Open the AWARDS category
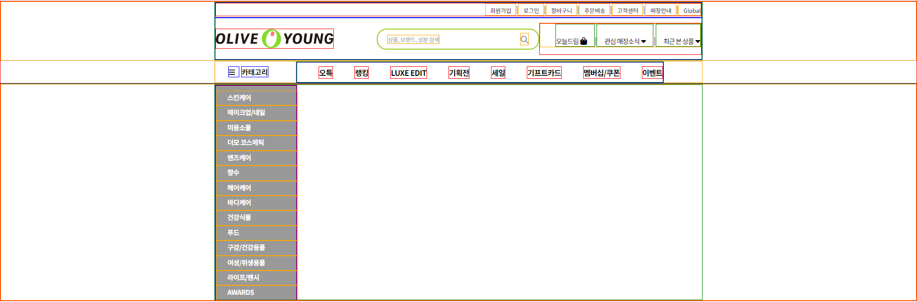Image resolution: width=917 pixels, height=302 pixels. [x=256, y=292]
